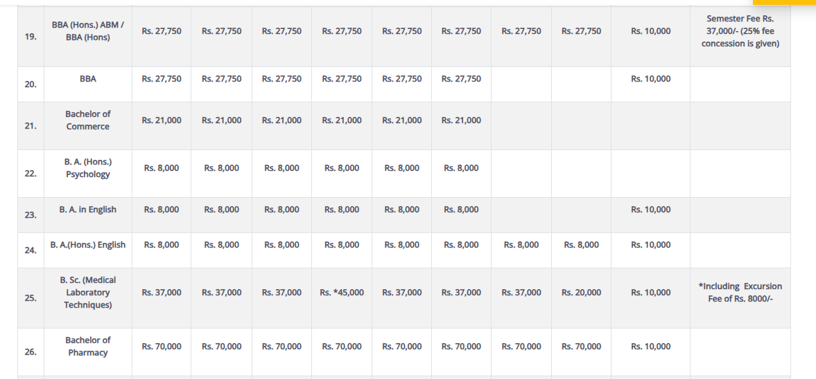816x379 pixels.
Task: Select the Semester Fee 25% concession note
Action: tap(740, 31)
